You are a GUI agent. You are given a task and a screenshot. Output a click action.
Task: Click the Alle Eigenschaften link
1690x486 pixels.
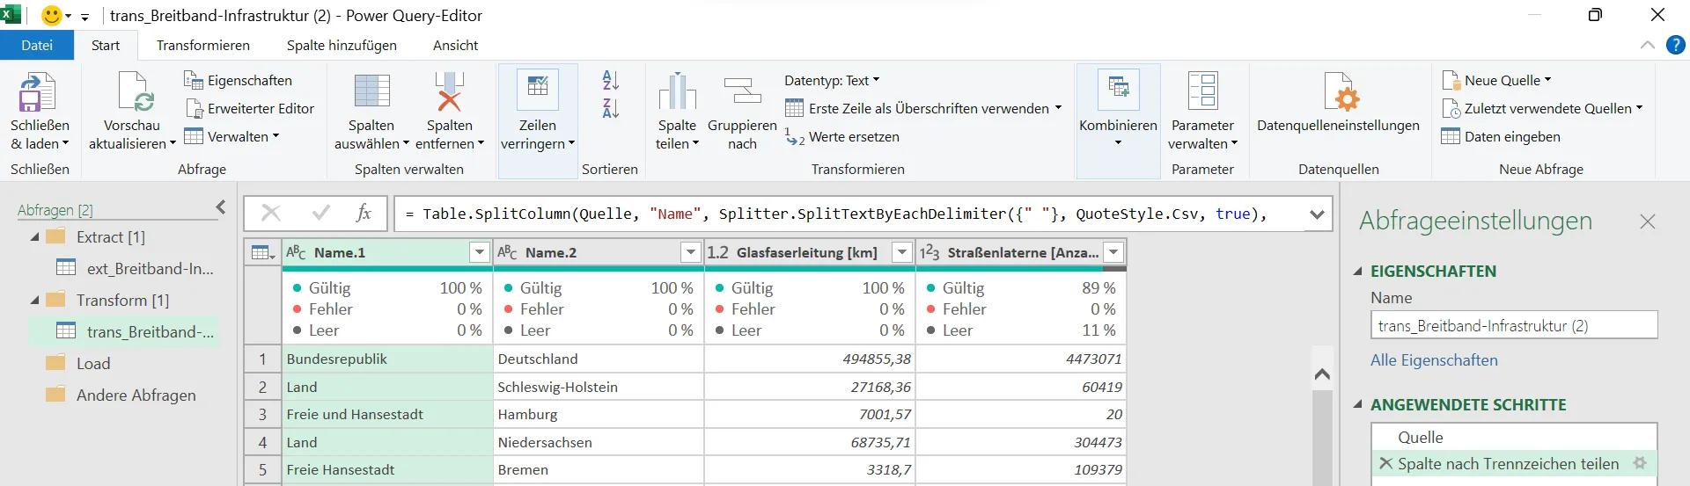click(1434, 359)
